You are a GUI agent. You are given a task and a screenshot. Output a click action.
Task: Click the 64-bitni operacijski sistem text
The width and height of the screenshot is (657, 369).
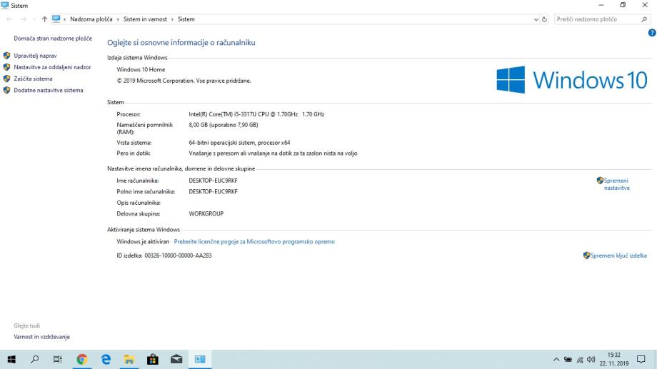pos(239,143)
